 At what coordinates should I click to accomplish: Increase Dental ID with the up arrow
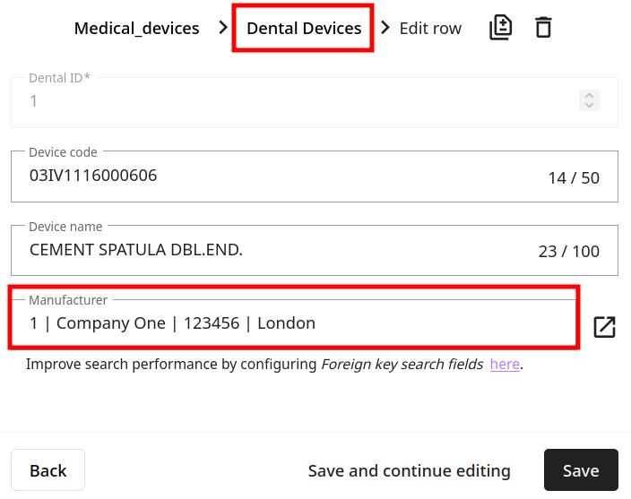(589, 96)
